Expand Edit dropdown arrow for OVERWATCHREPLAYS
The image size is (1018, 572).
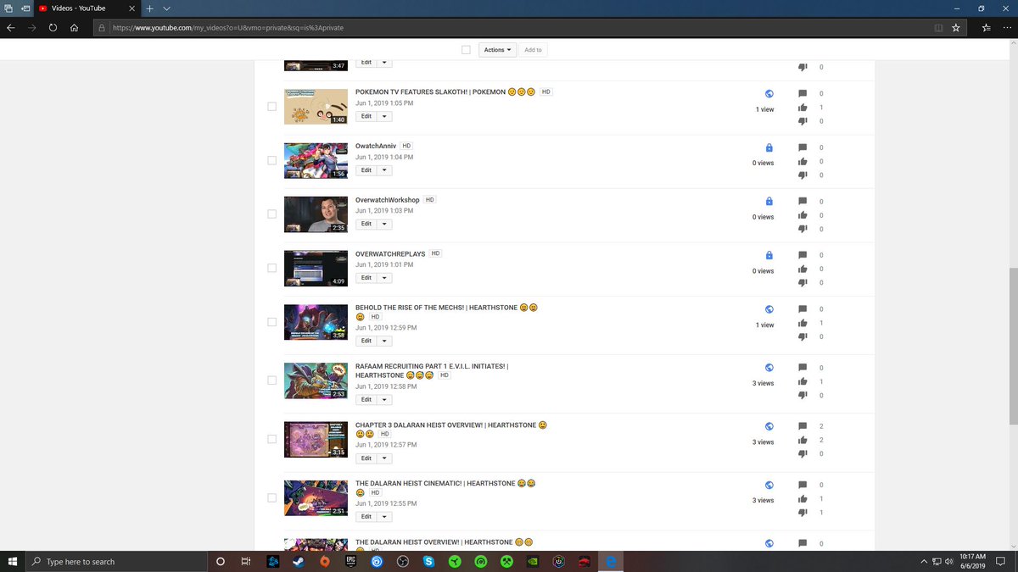tap(385, 278)
